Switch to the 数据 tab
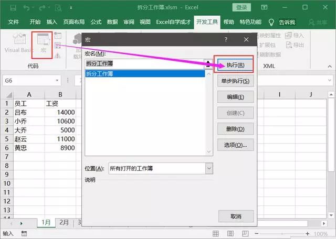This screenshot has height=239, width=336. [x=112, y=22]
